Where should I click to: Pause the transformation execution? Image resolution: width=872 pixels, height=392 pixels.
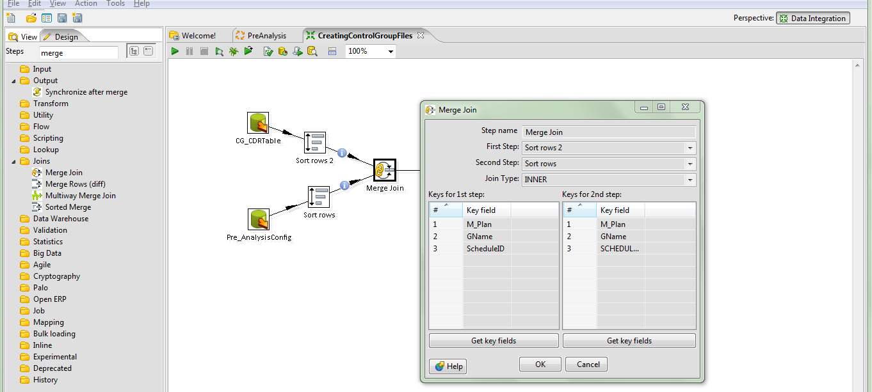tap(189, 51)
